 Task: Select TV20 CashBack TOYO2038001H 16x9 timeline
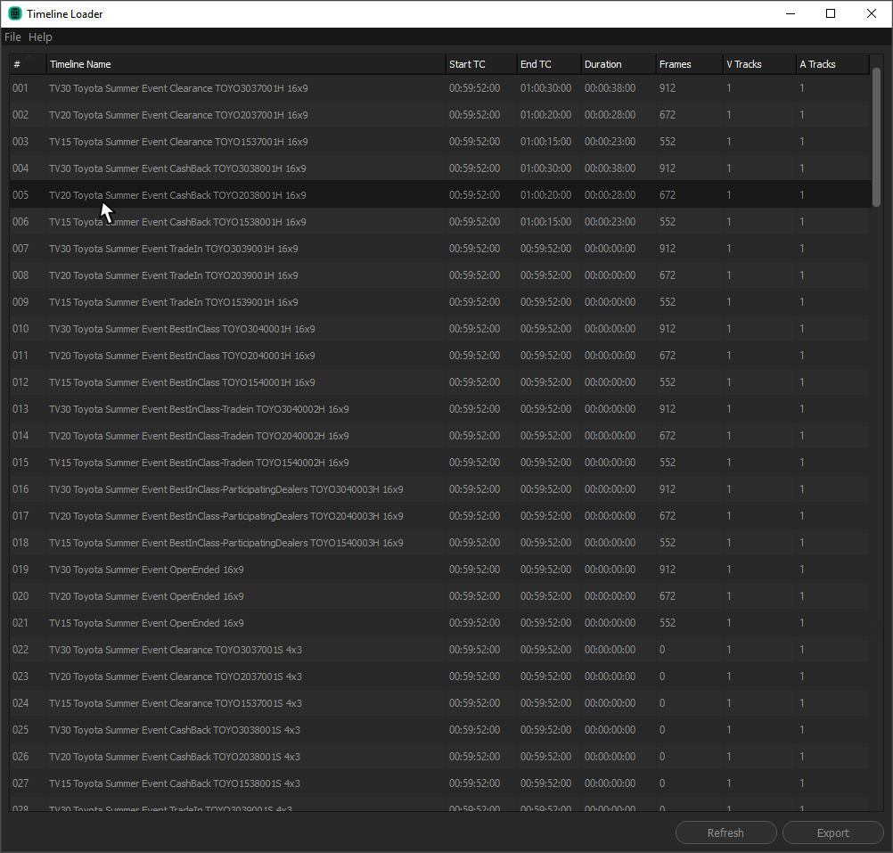pos(439,195)
